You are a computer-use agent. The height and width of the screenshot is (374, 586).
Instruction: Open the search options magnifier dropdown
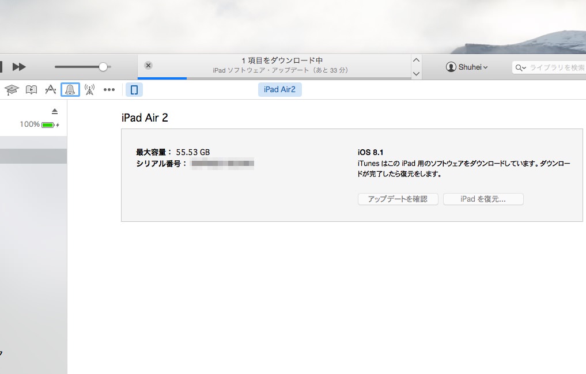click(x=520, y=67)
